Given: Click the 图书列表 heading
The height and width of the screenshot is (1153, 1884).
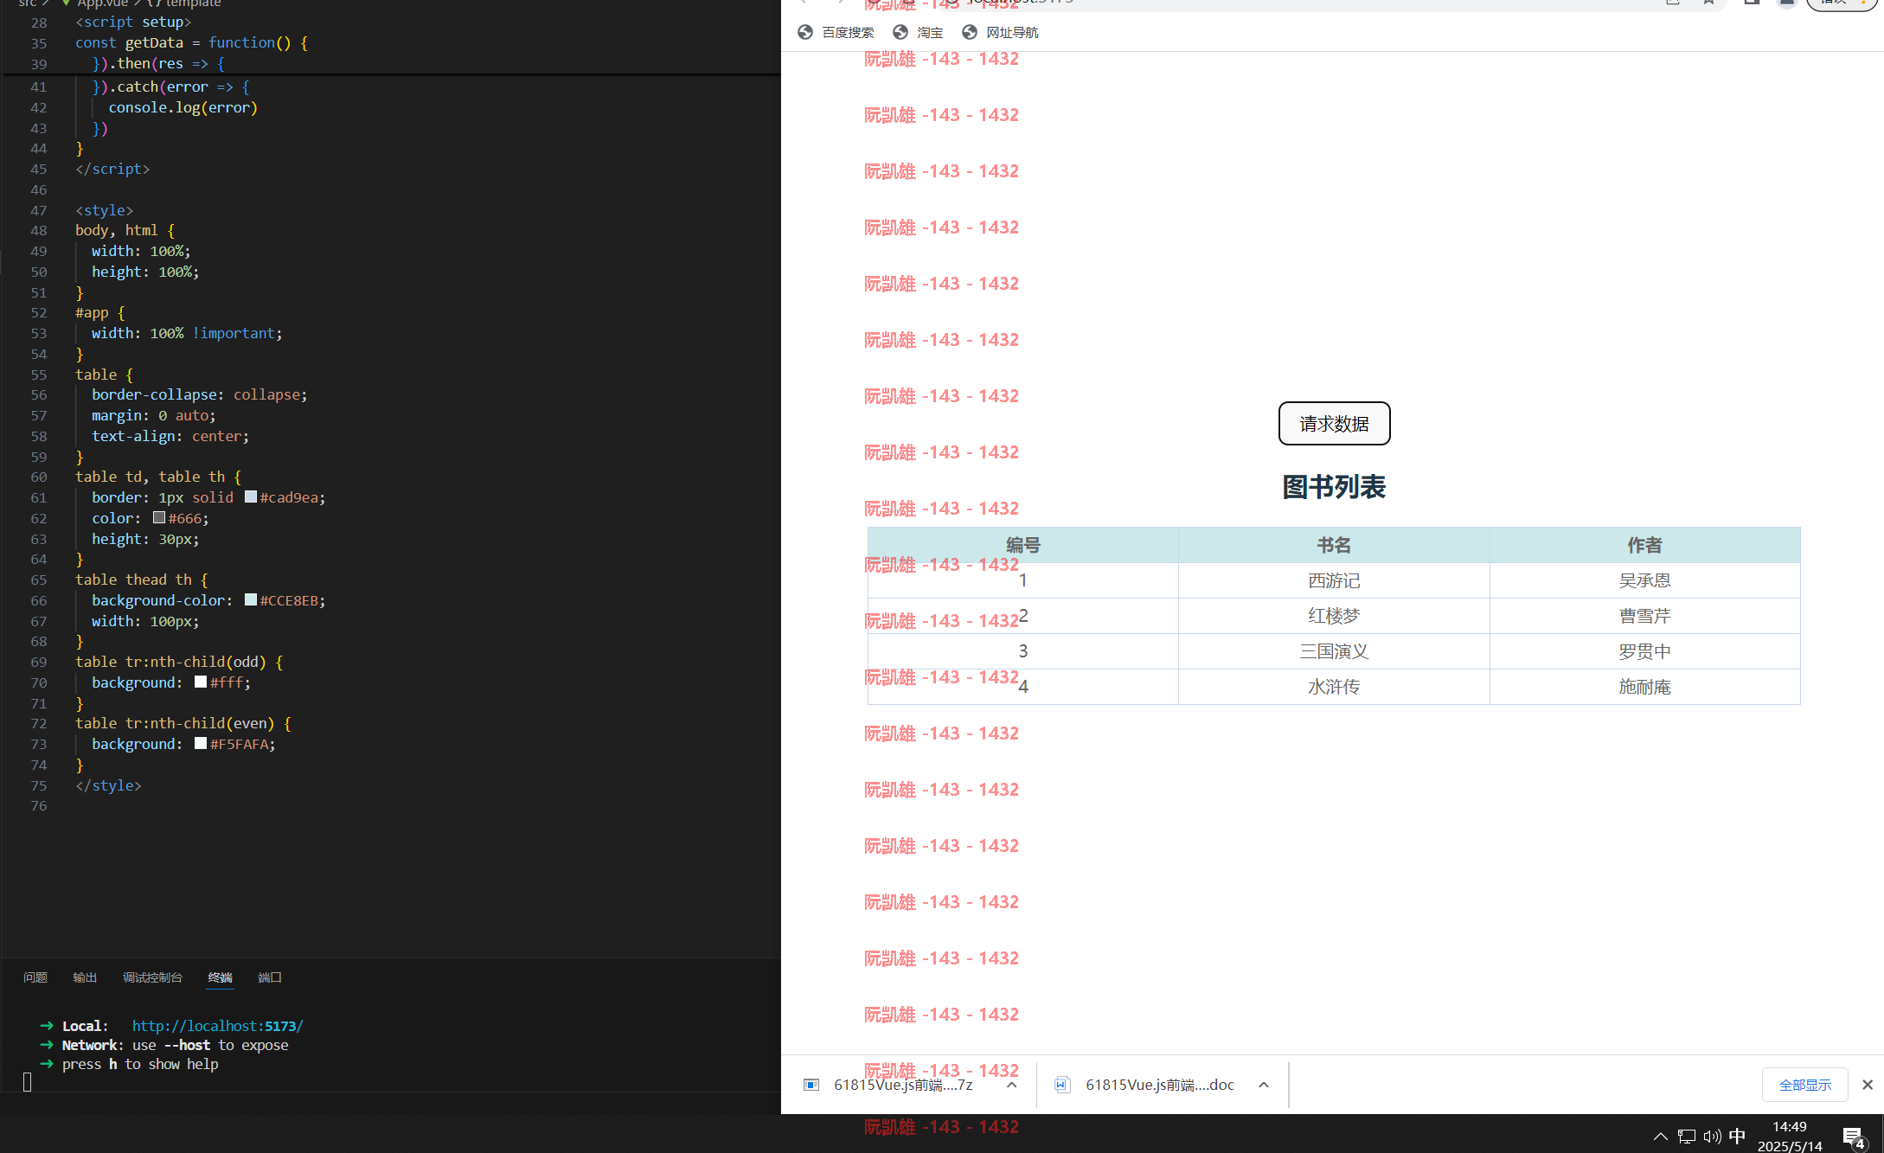Looking at the screenshot, I should (x=1334, y=487).
